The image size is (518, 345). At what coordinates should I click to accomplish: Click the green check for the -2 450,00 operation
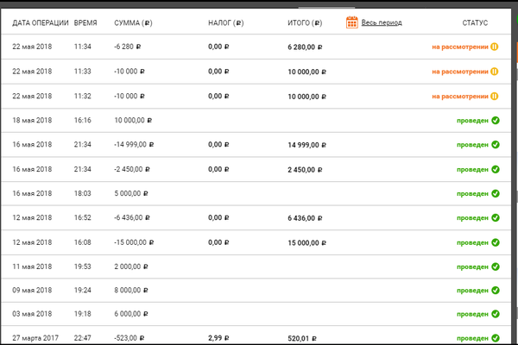click(x=496, y=169)
